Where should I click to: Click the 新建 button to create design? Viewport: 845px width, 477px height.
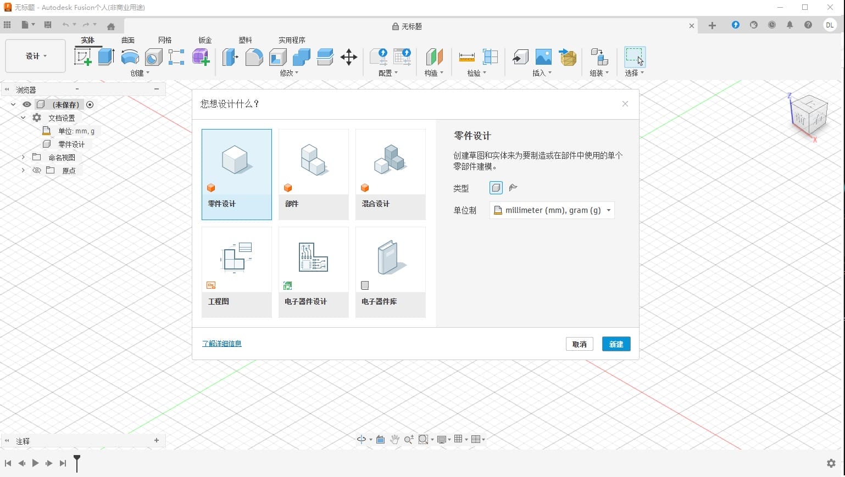616,344
